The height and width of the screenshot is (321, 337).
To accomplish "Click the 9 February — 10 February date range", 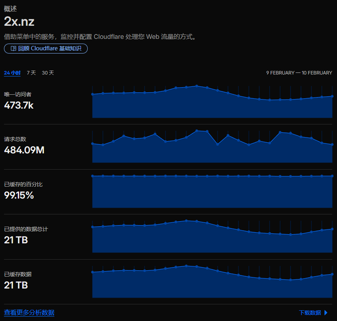I will click(x=299, y=73).
